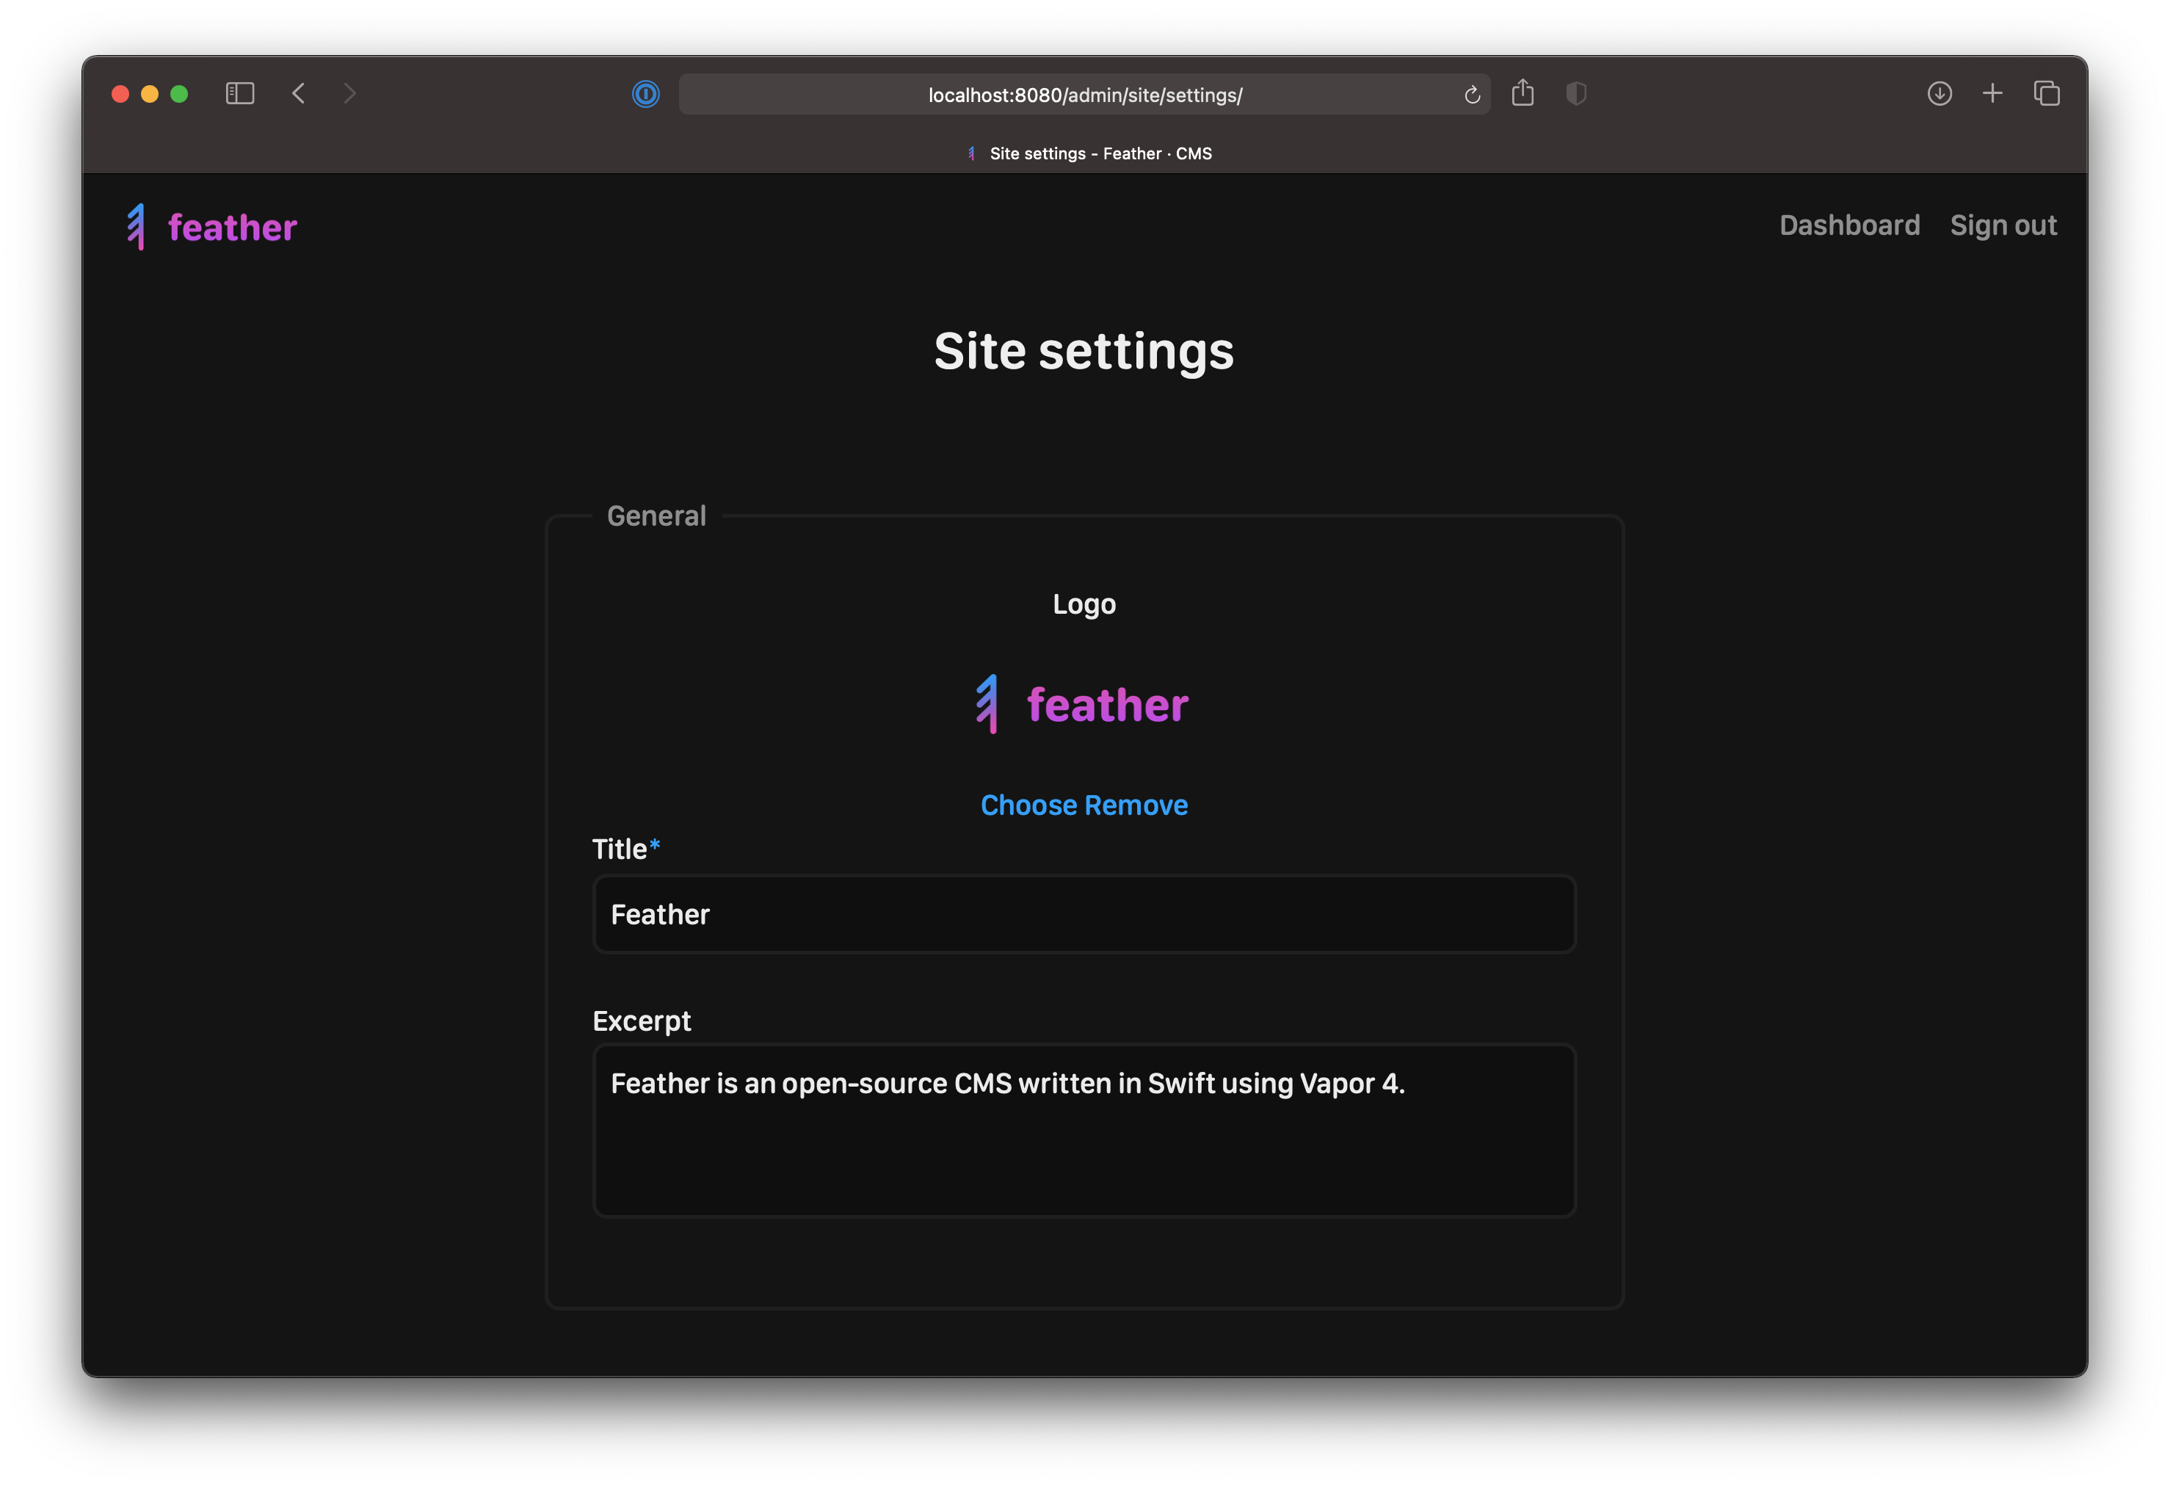Image resolution: width=2170 pixels, height=1486 pixels.
Task: Click the feather logo image preview
Action: (x=1082, y=704)
